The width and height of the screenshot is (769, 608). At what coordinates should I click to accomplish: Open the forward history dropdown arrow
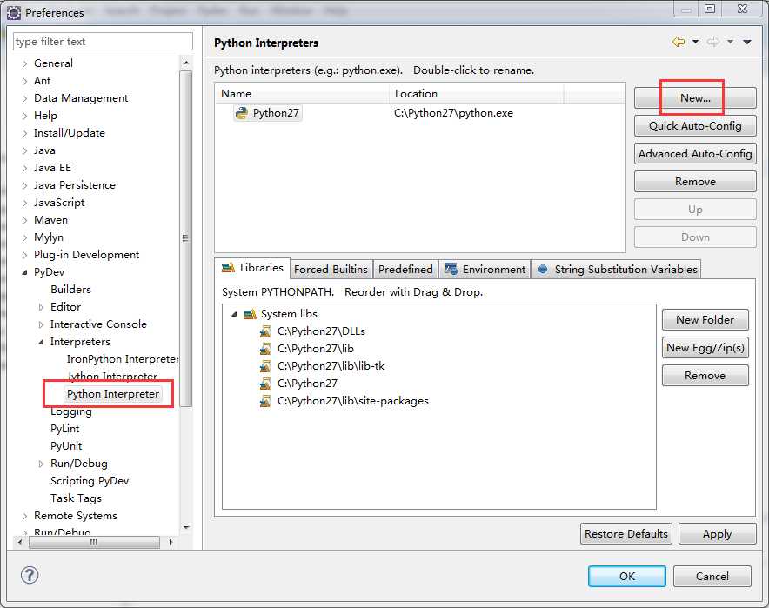click(730, 42)
